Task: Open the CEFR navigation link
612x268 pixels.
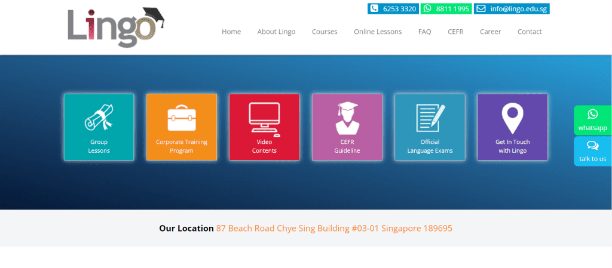Action: 455,32
